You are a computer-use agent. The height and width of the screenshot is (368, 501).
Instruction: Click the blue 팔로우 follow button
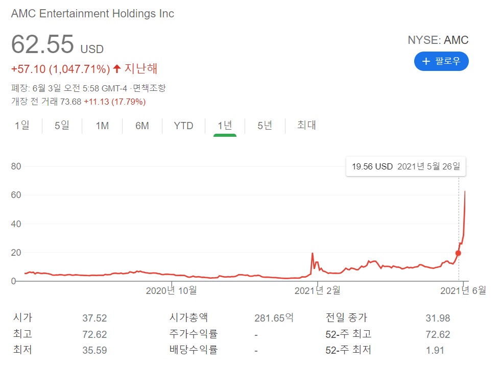point(441,61)
